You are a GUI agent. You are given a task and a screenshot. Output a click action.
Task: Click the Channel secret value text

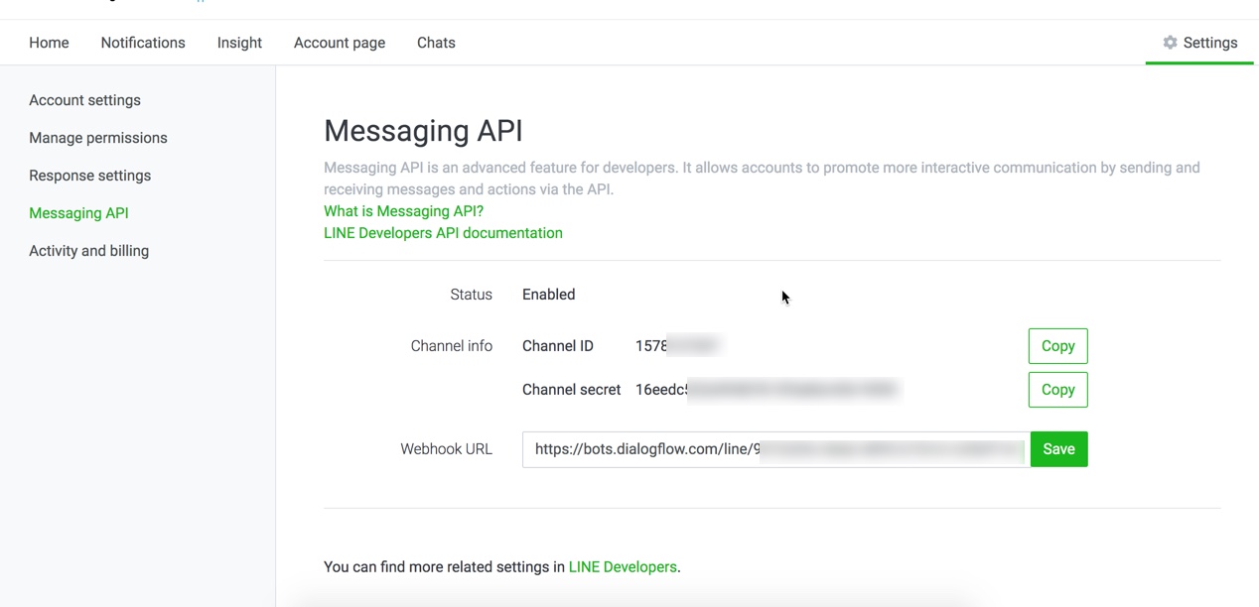[765, 390]
